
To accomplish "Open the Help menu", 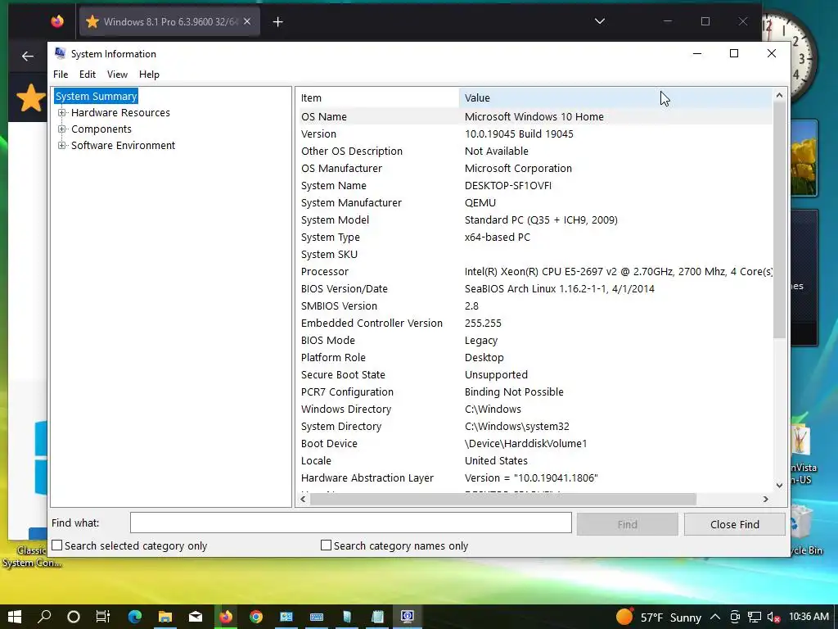I will [x=149, y=75].
